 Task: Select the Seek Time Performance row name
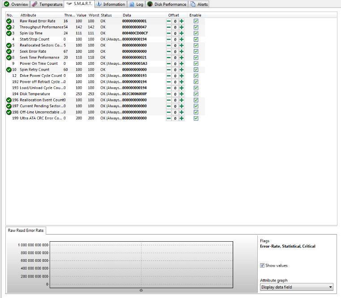(x=39, y=58)
